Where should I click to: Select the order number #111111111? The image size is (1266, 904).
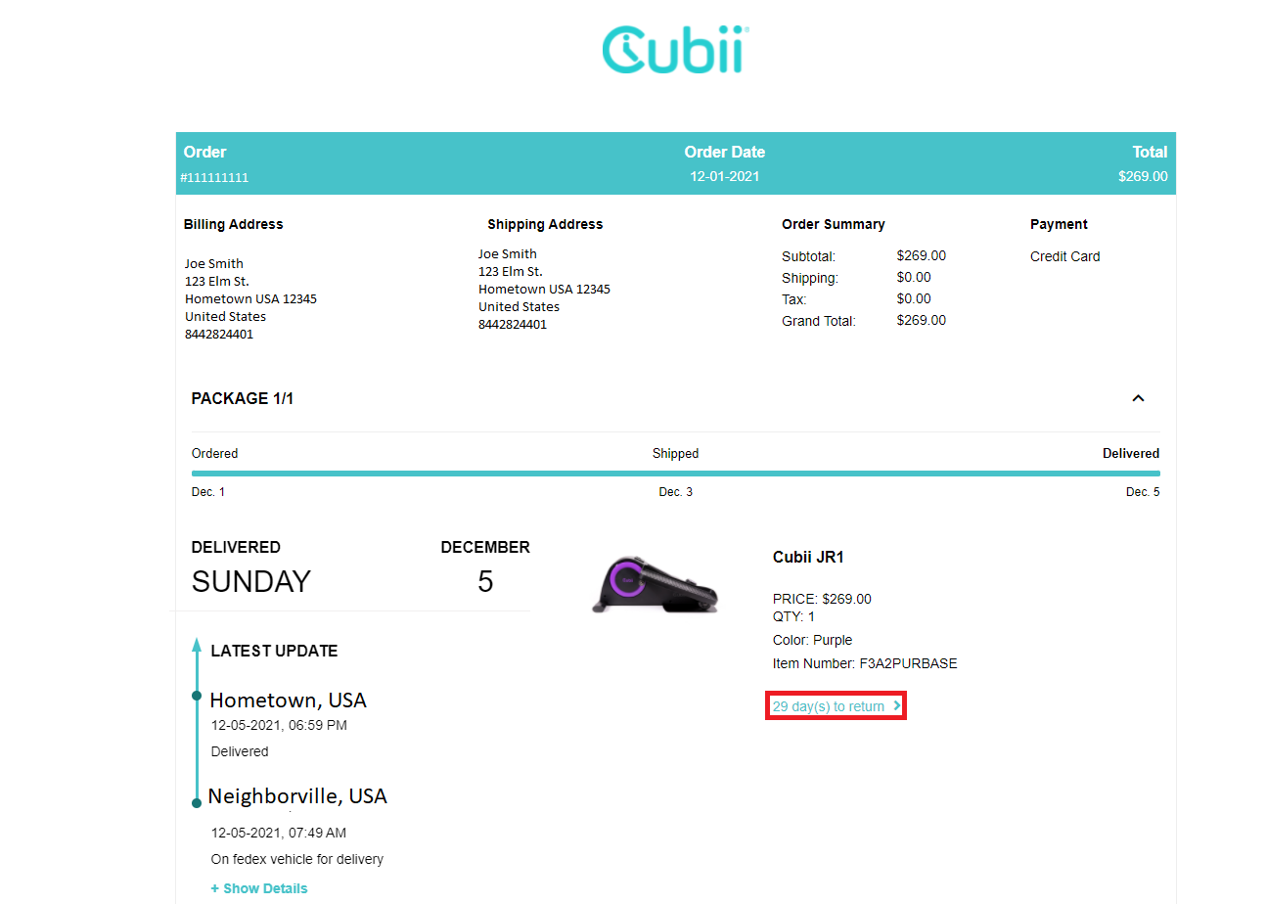tap(214, 177)
